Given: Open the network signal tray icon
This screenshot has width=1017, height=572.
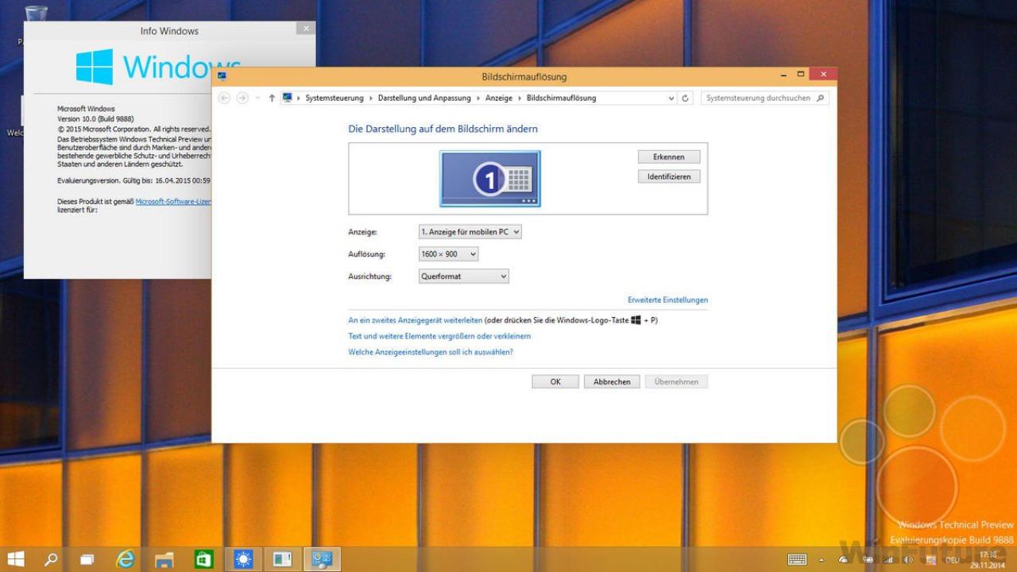Looking at the screenshot, I should [x=887, y=560].
